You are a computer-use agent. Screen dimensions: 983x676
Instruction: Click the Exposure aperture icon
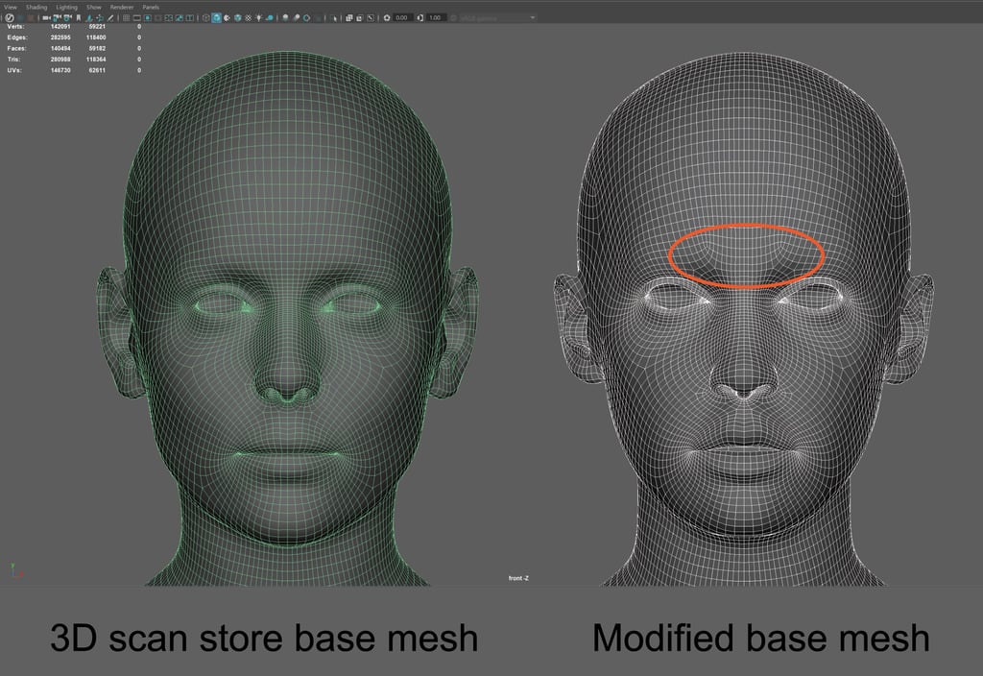(x=387, y=17)
